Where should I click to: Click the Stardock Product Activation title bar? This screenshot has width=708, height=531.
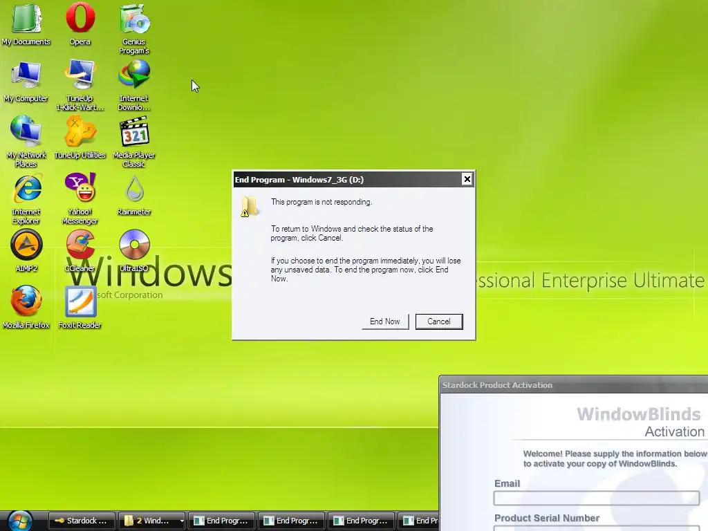pos(573,385)
